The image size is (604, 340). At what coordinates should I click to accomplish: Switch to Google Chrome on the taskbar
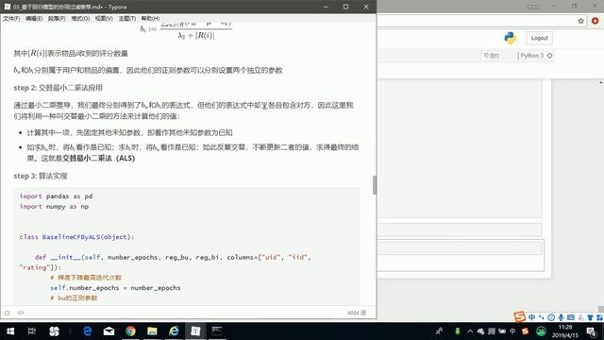[x=130, y=331]
